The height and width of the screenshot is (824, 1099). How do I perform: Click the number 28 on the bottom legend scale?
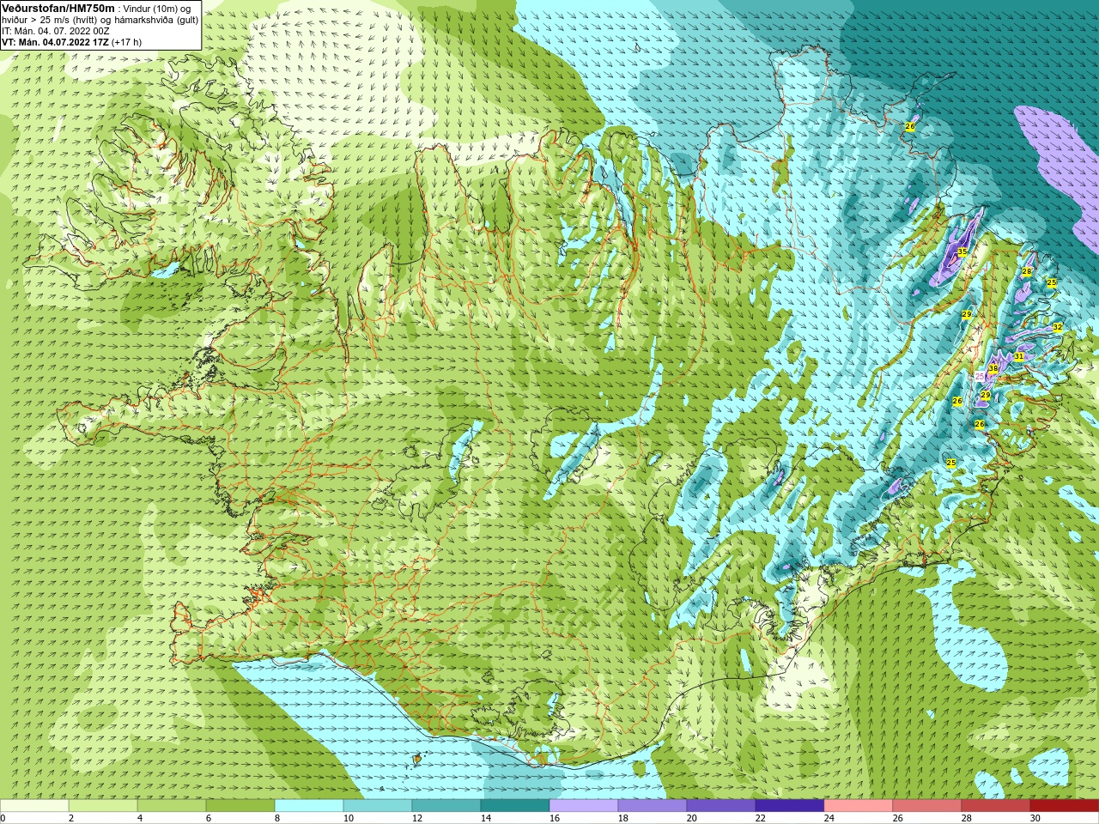[967, 818]
